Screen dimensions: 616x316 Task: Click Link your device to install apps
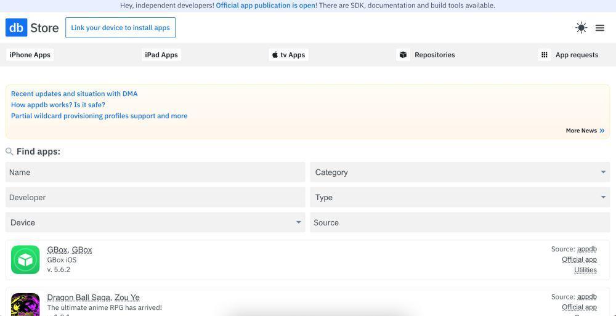click(x=120, y=28)
